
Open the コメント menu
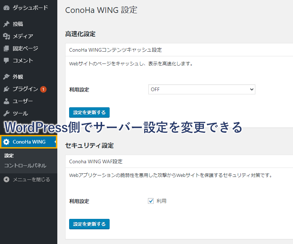29,61
